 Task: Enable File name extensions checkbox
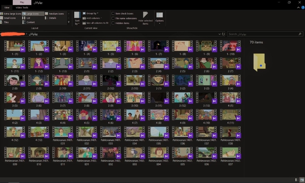coord(113,18)
